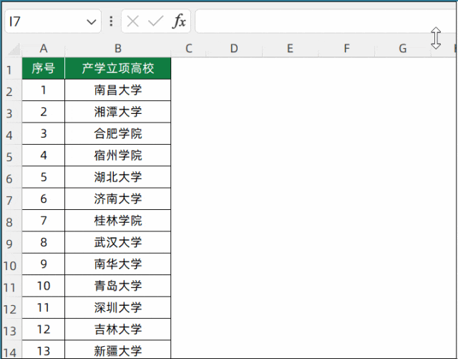This screenshot has height=359, width=458.
Task: Click the 产学立项高校 header cell
Action: pos(117,69)
